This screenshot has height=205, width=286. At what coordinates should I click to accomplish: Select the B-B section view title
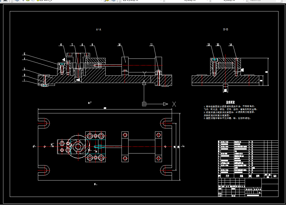click(x=226, y=29)
